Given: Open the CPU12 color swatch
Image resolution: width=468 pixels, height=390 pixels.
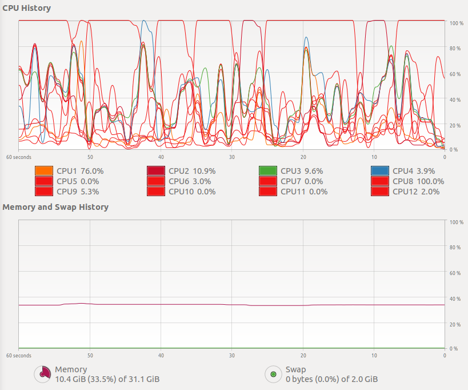Looking at the screenshot, I should pyautogui.click(x=380, y=192).
